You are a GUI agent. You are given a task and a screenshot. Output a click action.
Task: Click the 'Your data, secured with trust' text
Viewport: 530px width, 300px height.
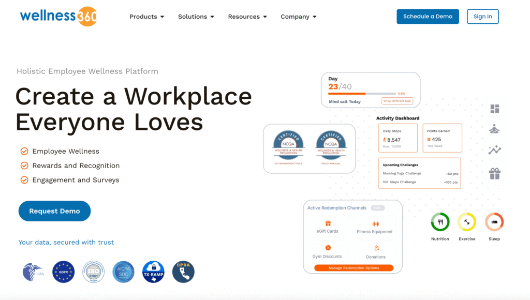tap(66, 242)
